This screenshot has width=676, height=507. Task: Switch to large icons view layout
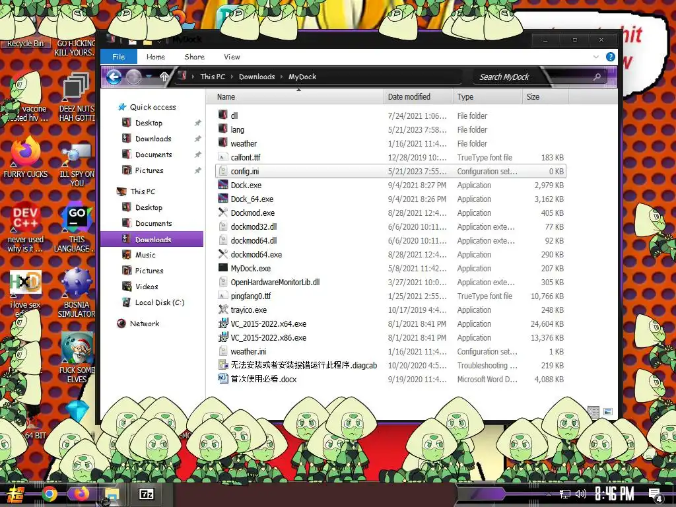(608, 412)
